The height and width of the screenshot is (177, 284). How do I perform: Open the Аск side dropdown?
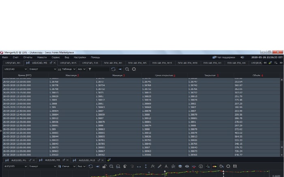[x=82, y=69]
